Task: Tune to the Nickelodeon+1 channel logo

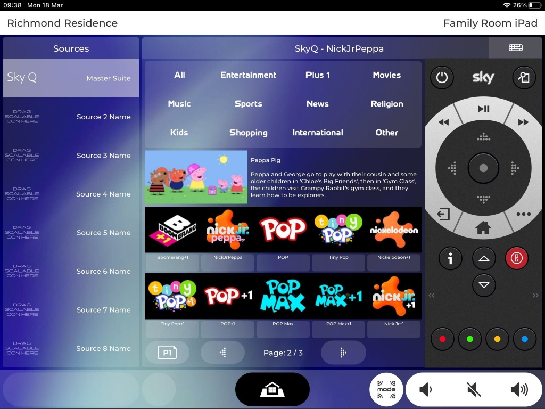Action: point(393,230)
